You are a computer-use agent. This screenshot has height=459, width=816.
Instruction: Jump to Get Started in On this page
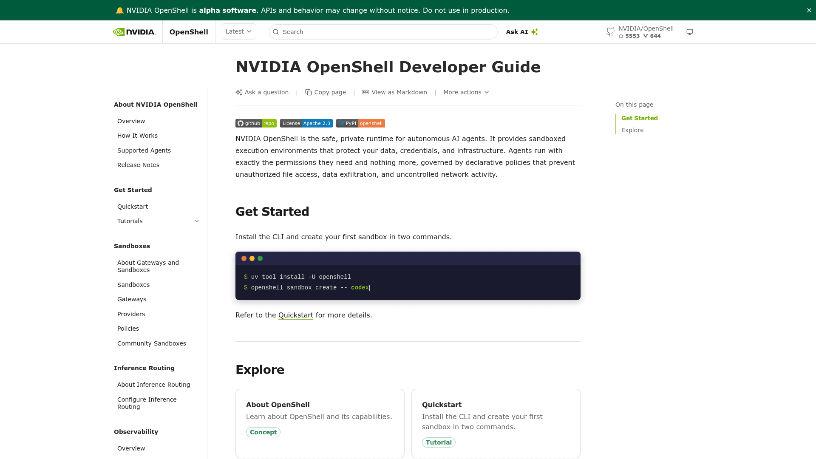click(639, 118)
